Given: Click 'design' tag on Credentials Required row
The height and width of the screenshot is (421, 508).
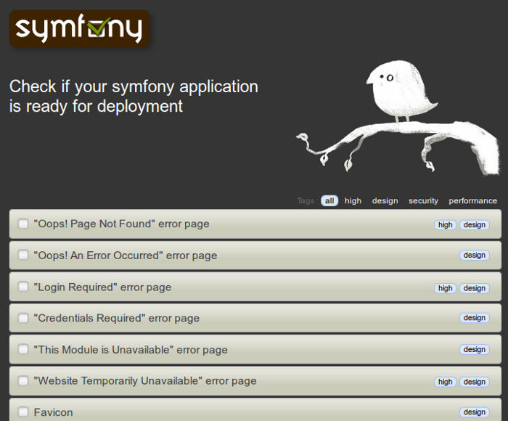Looking at the screenshot, I should pyautogui.click(x=475, y=318).
